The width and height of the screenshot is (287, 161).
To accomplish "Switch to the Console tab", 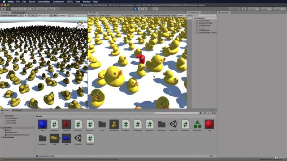I will point(17,110).
